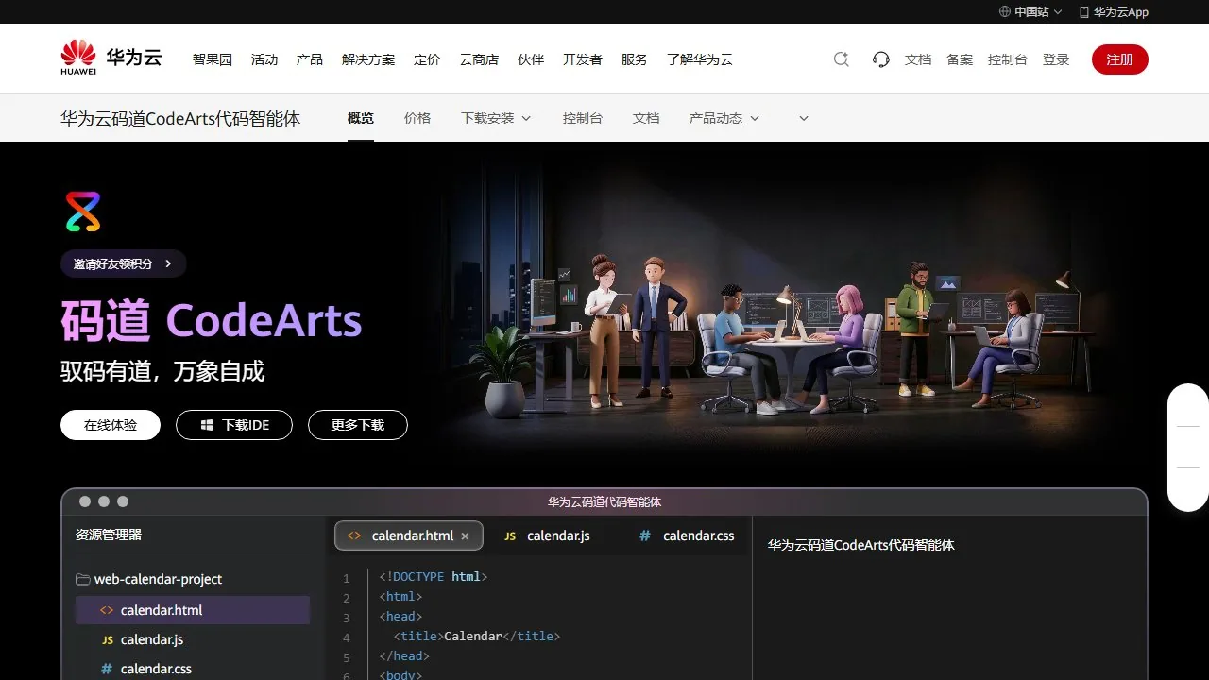Open 文档 link beside the 备案 link
1209x680 pixels.
click(918, 59)
